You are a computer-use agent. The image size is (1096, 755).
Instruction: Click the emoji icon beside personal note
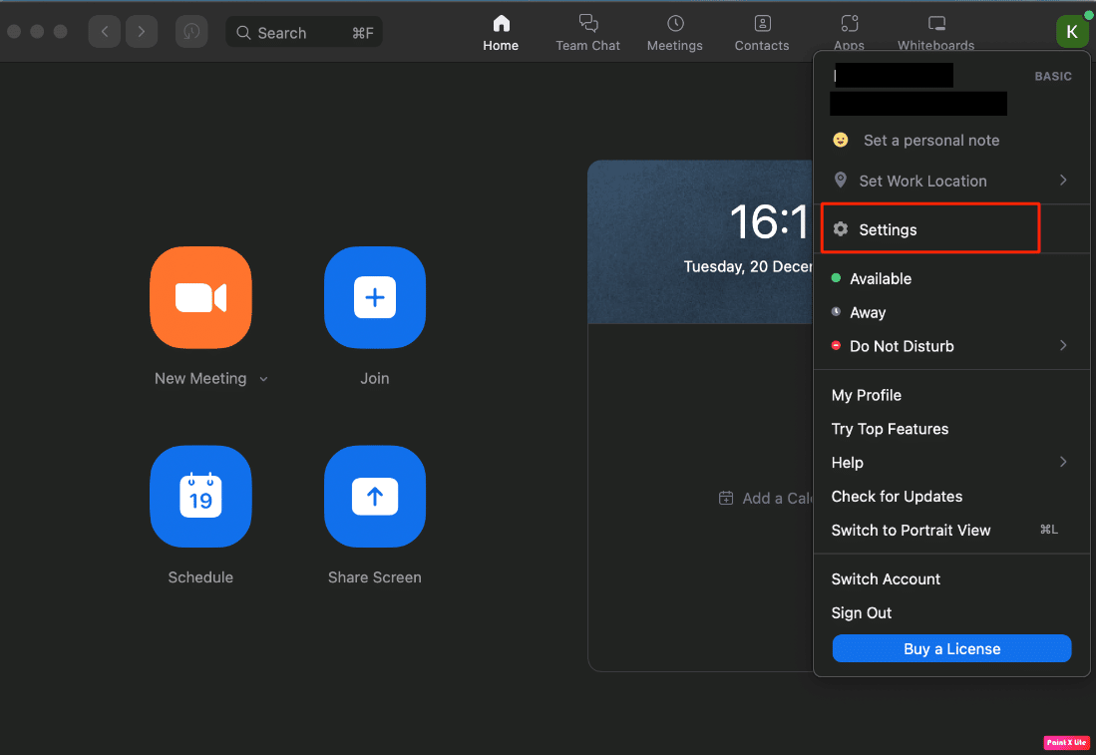tap(840, 140)
